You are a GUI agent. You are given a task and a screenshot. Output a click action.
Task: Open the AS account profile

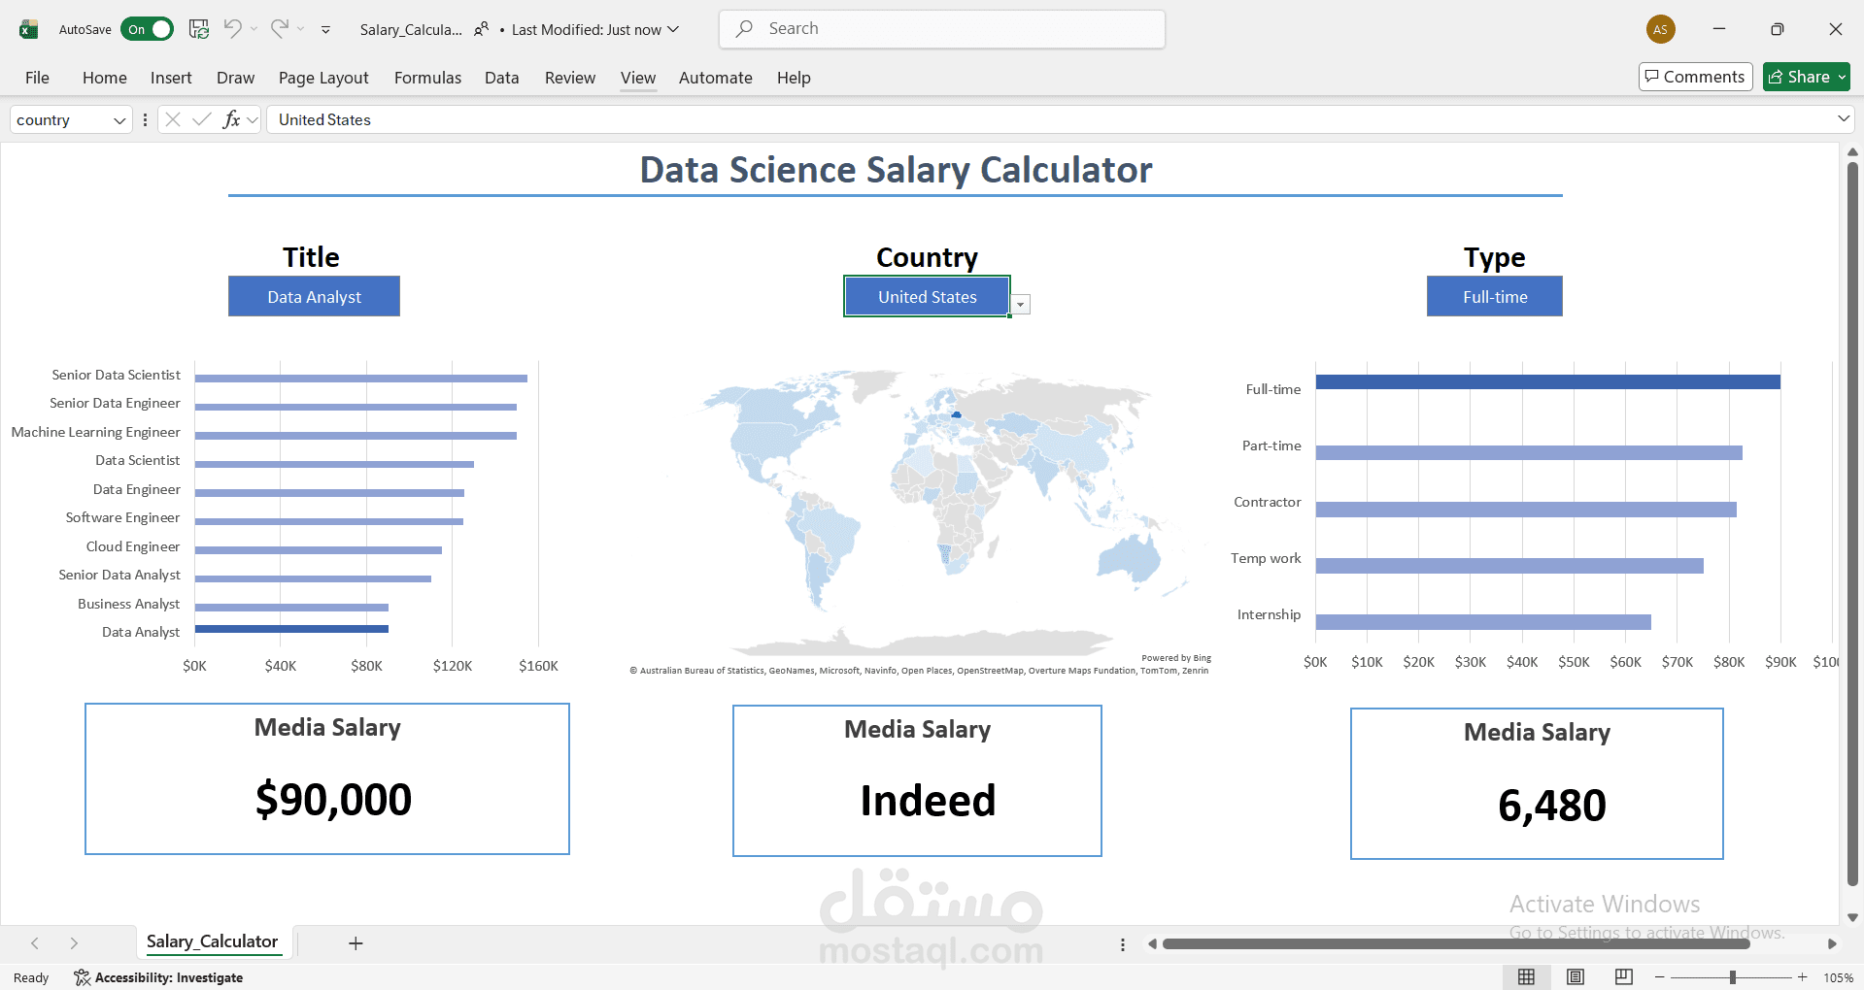pos(1661,29)
